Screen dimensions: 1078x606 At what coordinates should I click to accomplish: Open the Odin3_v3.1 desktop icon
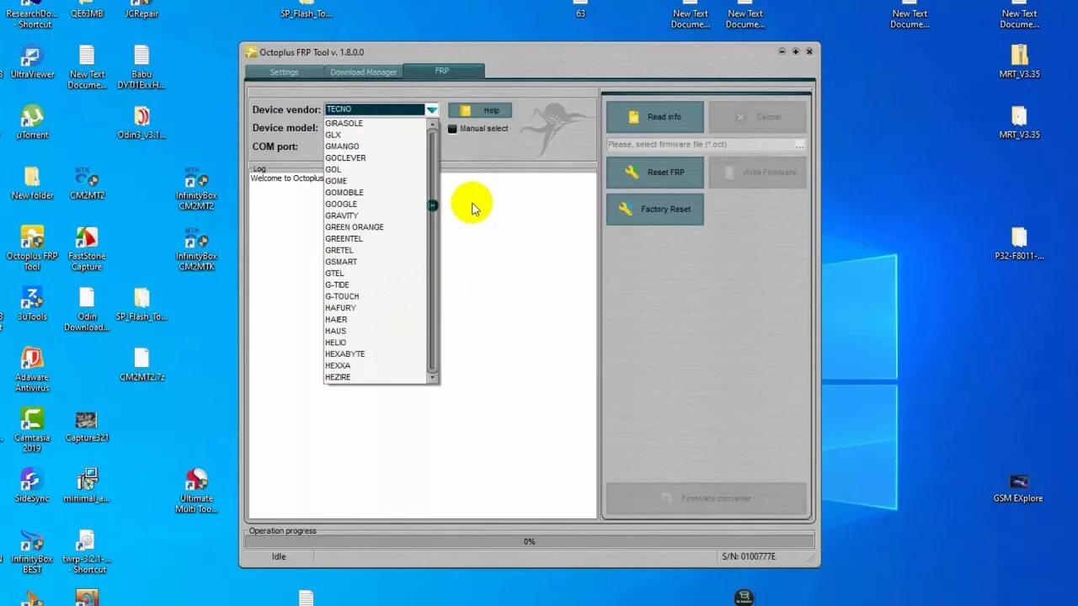[x=141, y=123]
